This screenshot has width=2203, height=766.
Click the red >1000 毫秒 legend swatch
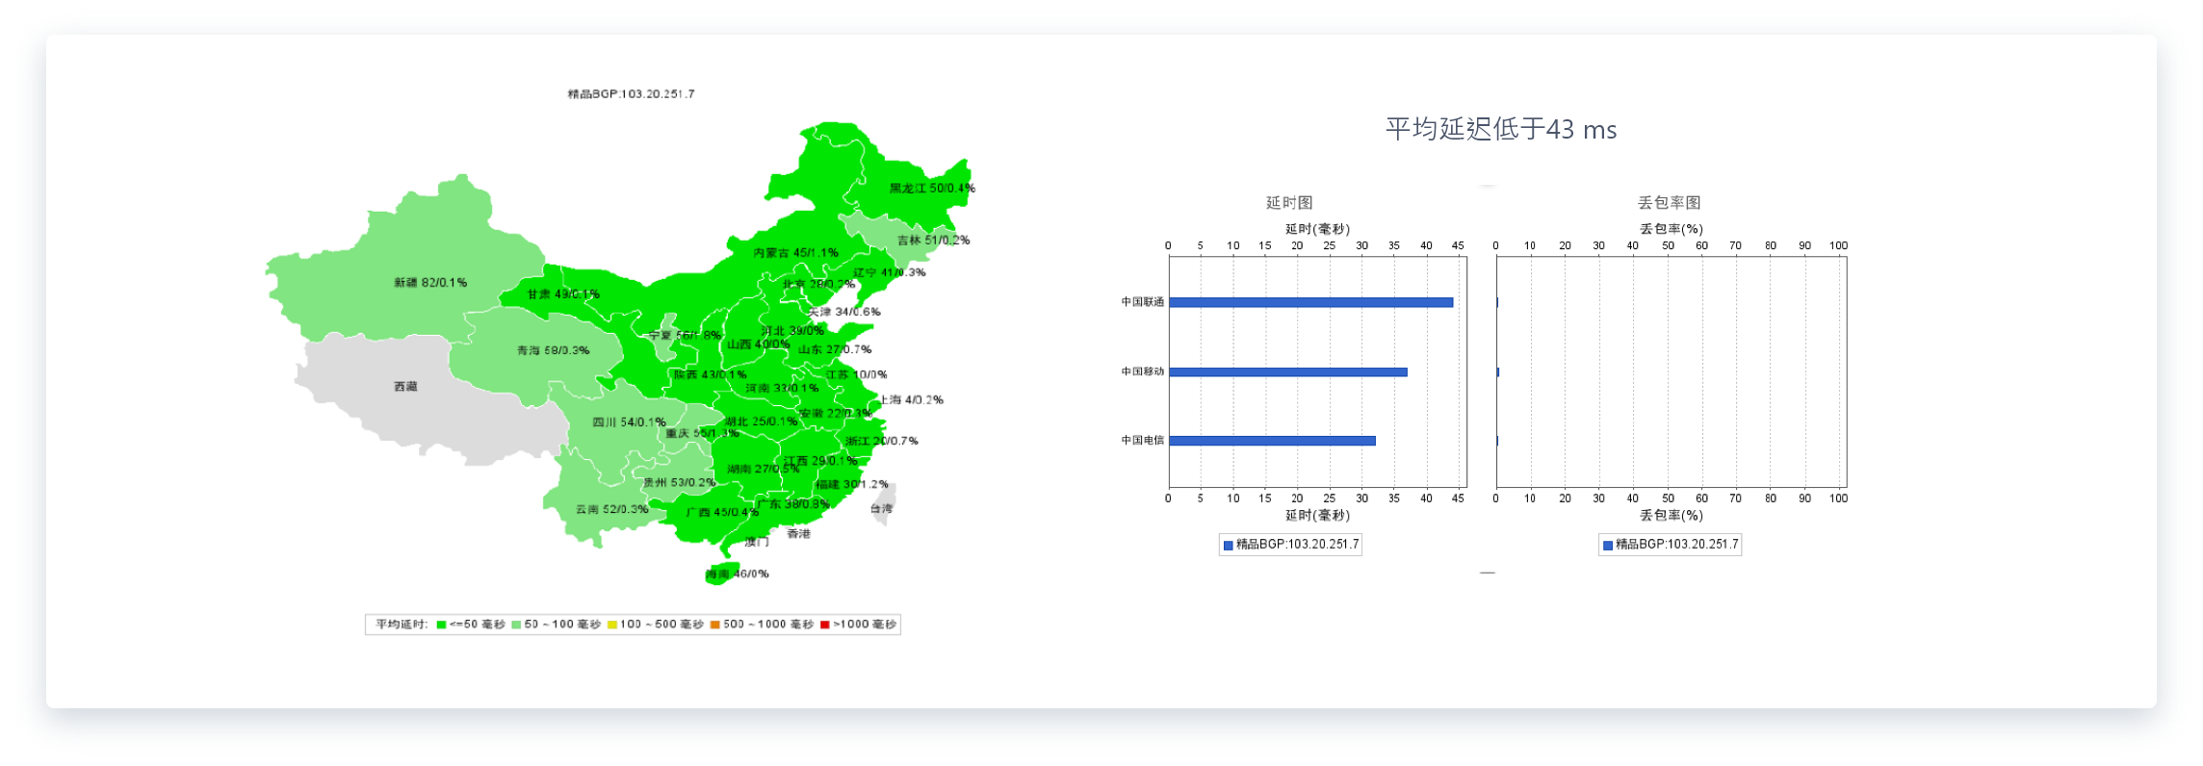coord(824,625)
